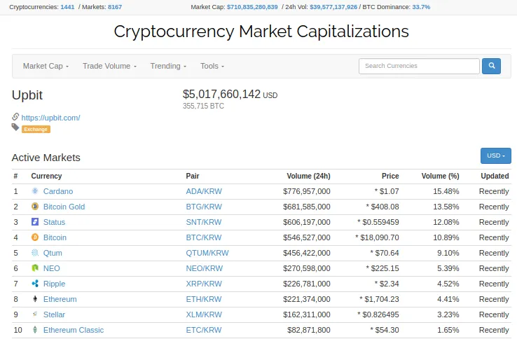Click the total Market Cap value link
517x339 pixels.
[x=252, y=7]
